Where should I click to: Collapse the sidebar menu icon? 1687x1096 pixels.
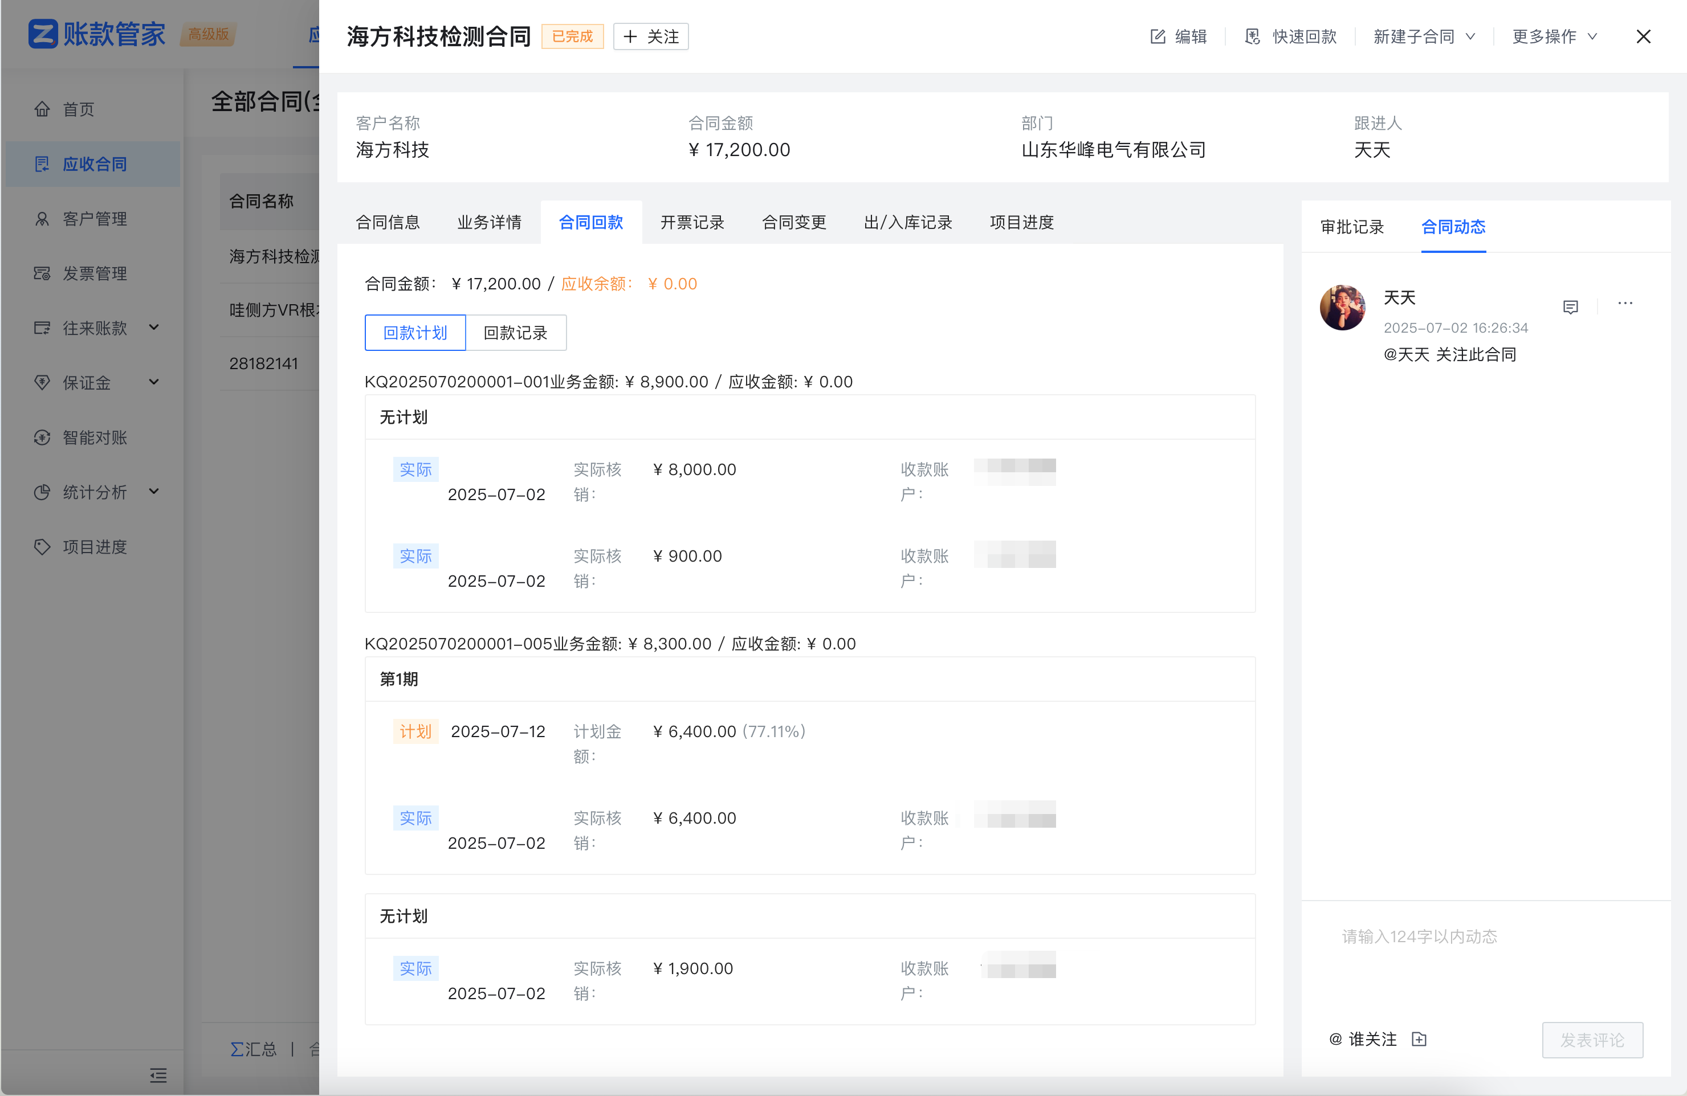(158, 1075)
